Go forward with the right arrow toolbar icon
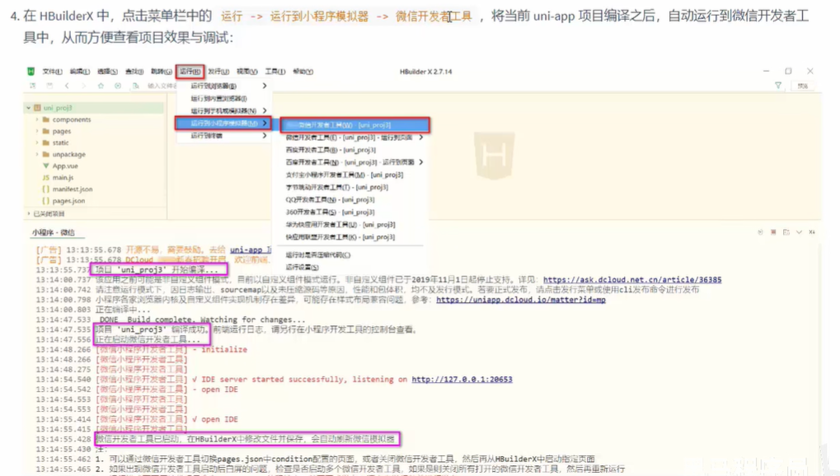840x476 pixels. pos(83,86)
